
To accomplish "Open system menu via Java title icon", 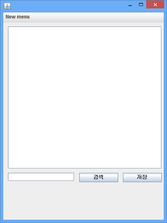I will (7, 6).
